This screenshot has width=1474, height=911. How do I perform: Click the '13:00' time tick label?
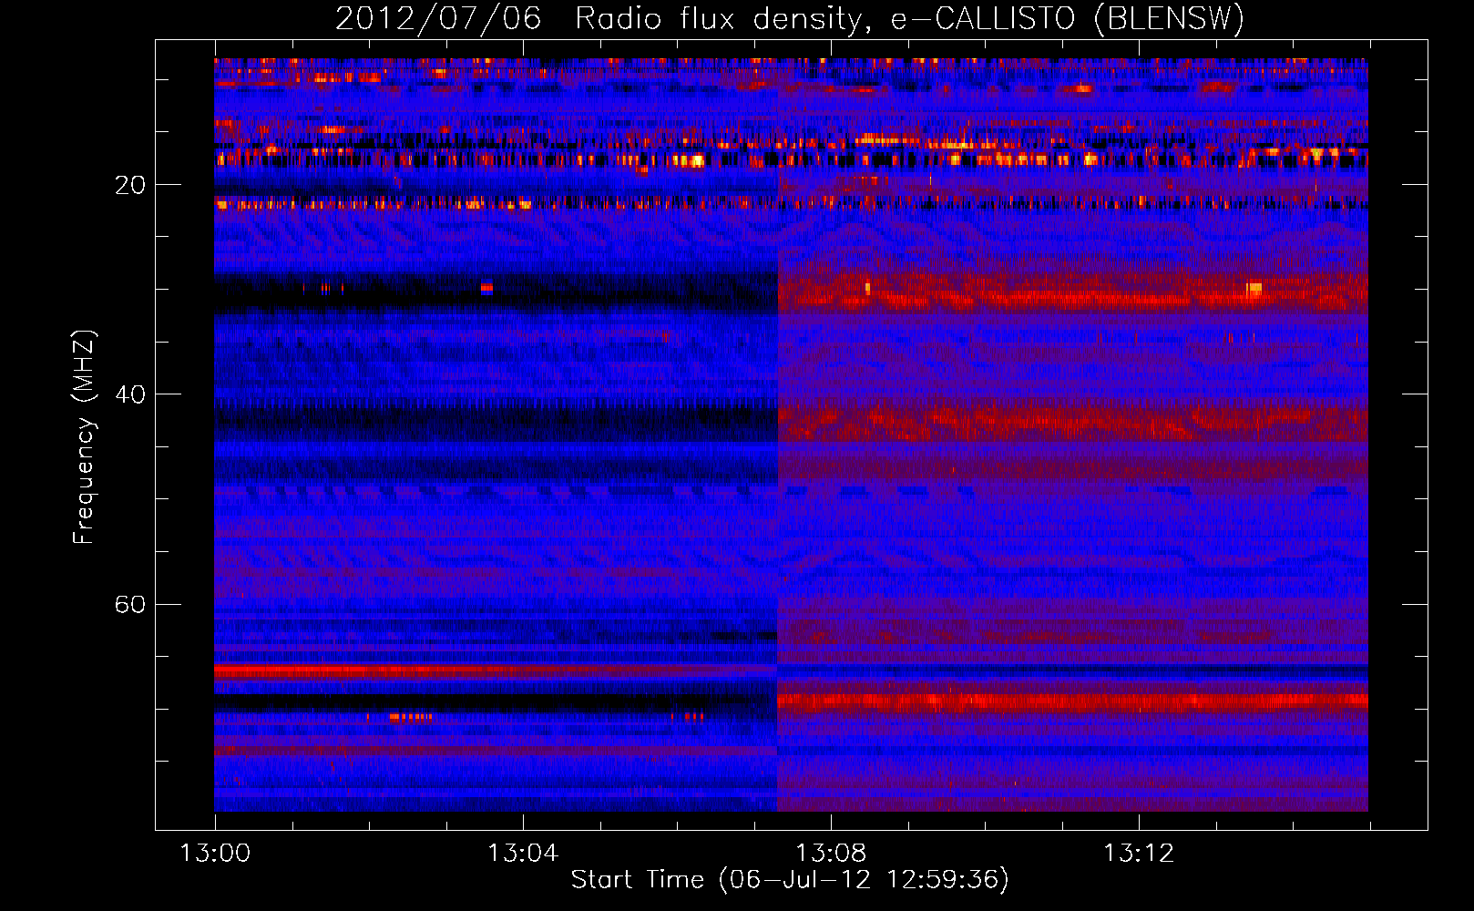[x=215, y=854]
